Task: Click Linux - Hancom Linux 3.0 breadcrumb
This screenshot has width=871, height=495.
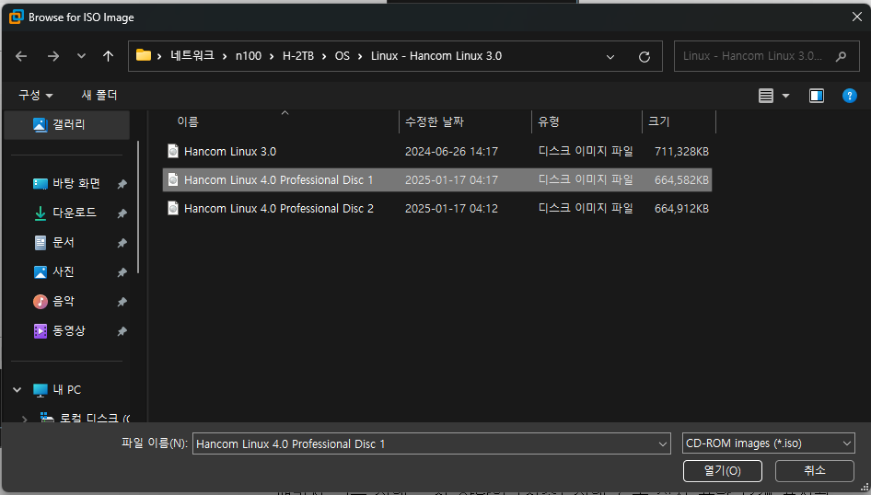Action: click(x=436, y=55)
